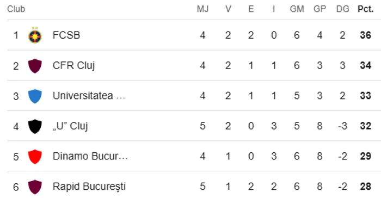Click the red Dinamo București shield icon
Image resolution: width=381 pixels, height=198 pixels.
35,157
